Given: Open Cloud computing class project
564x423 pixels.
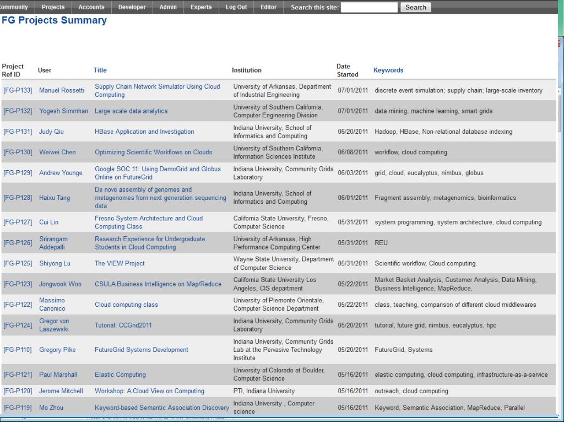Looking at the screenshot, I should pos(126,305).
